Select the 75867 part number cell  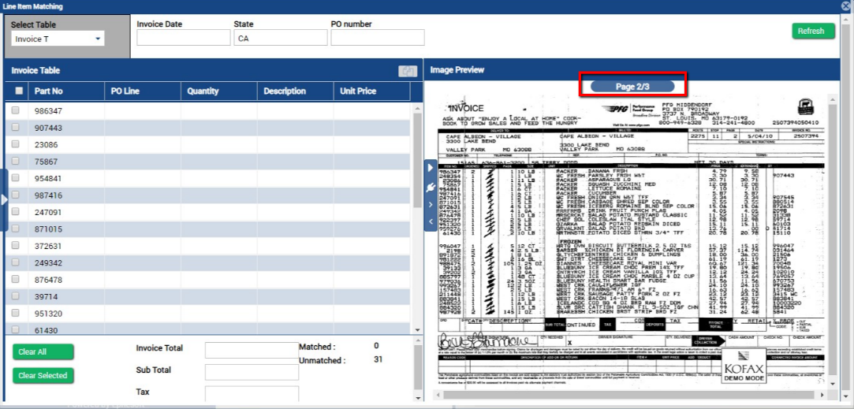coord(66,162)
